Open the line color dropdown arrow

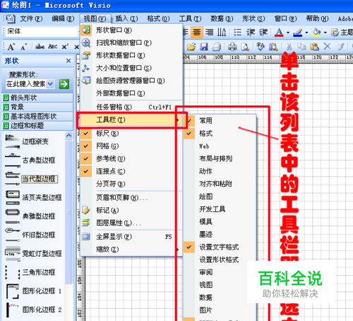pyautogui.click(x=306, y=33)
